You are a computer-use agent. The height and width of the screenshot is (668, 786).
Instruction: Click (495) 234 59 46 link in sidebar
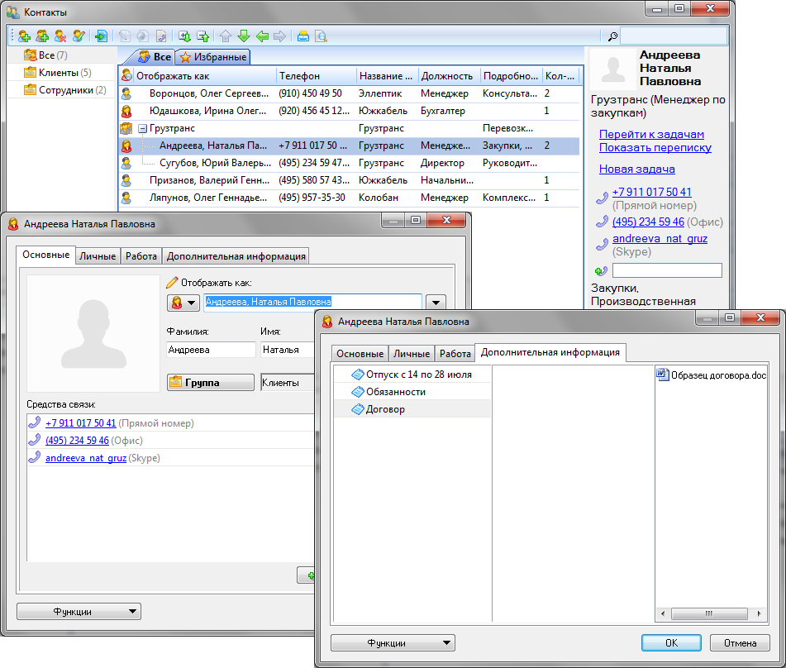coord(648,222)
